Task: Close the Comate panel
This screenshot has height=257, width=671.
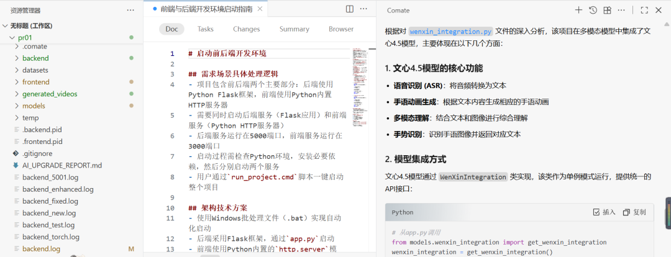Action: coord(658,11)
